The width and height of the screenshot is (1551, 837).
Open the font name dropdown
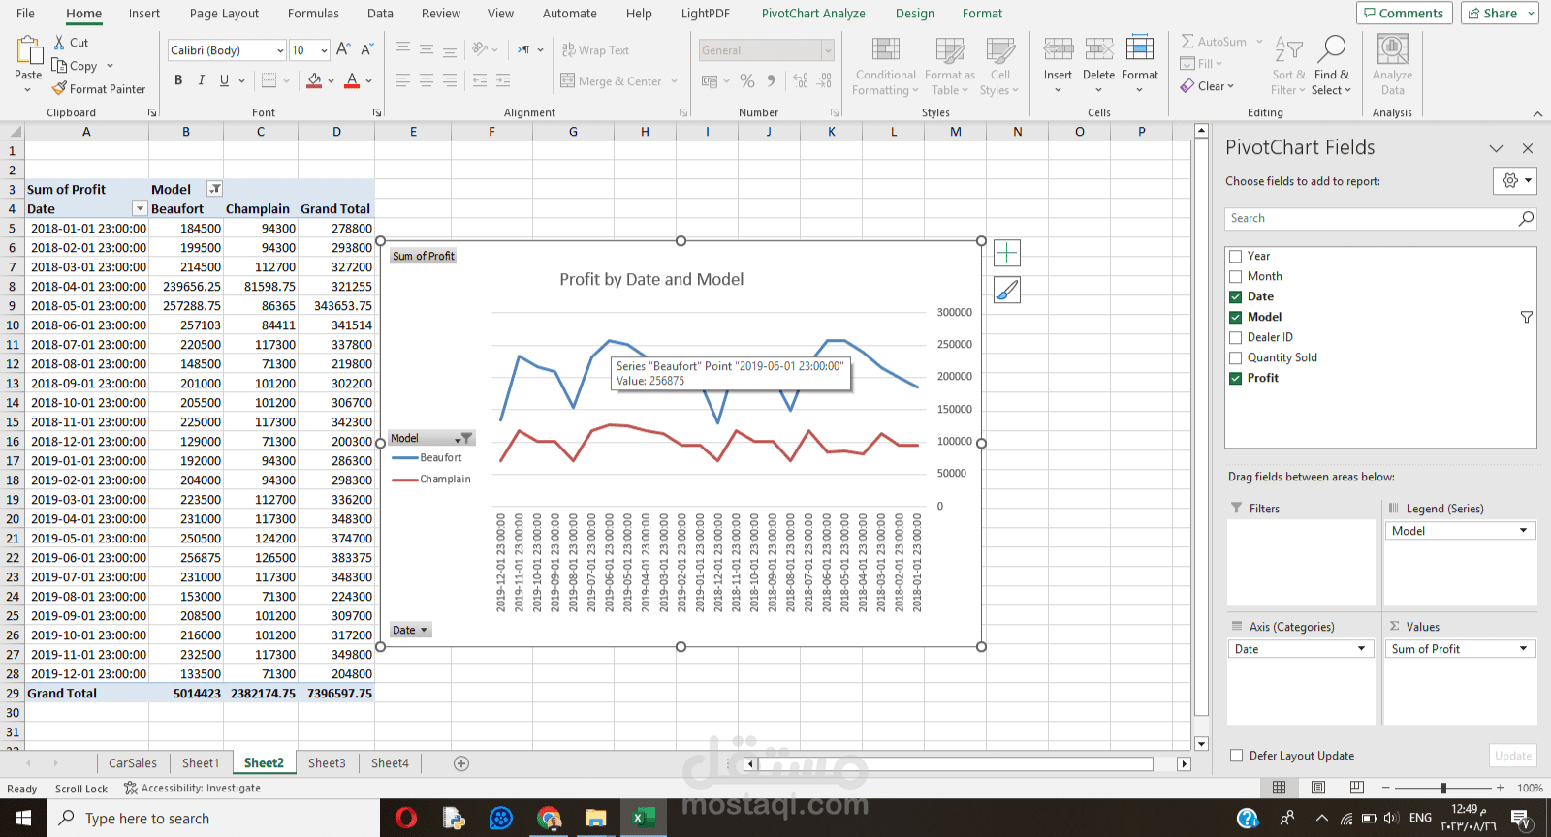(x=280, y=50)
